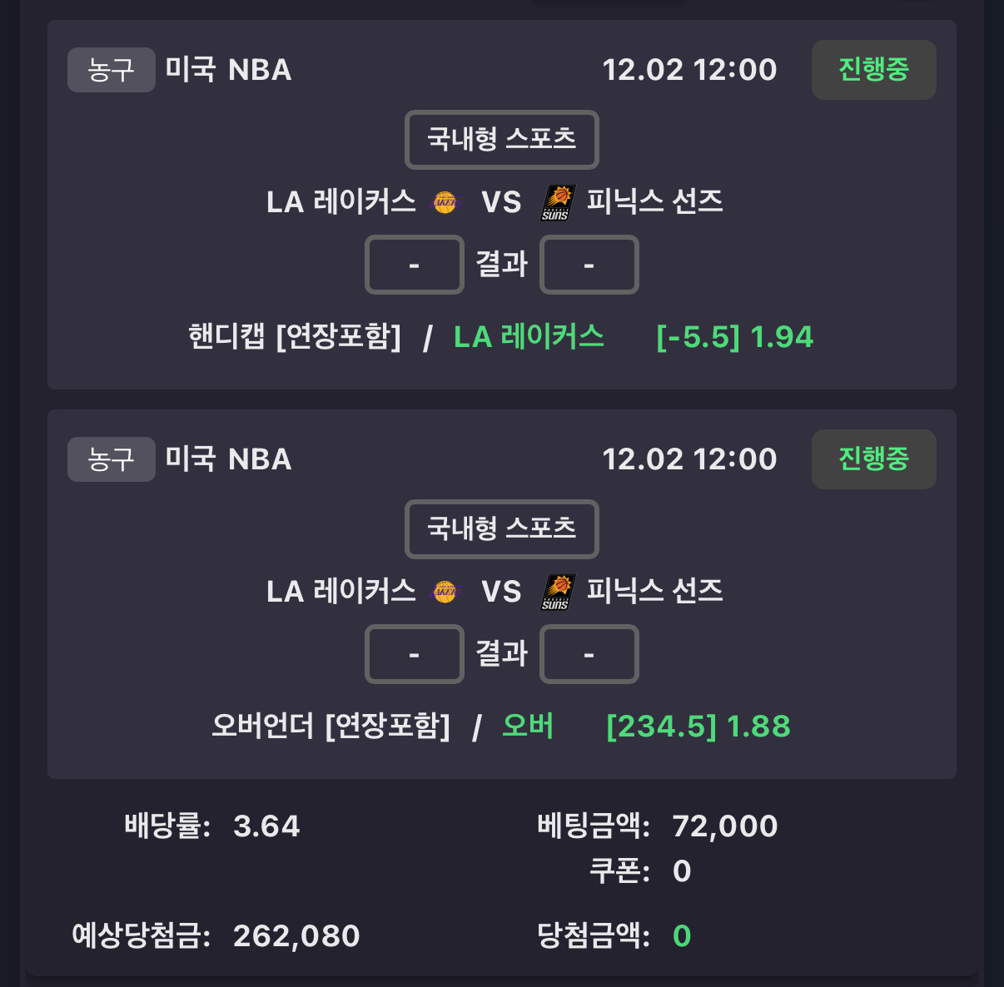The width and height of the screenshot is (1004, 987).
Task: Click the left result score box in over/under card
Action: pyautogui.click(x=415, y=654)
